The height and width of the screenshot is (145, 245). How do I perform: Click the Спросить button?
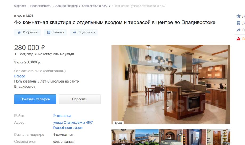click(80, 99)
